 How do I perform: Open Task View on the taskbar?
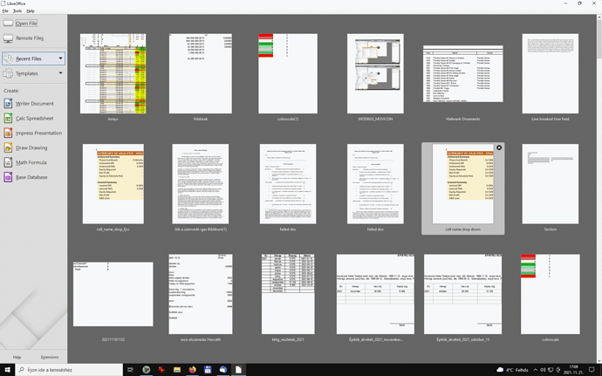pyautogui.click(x=130, y=370)
